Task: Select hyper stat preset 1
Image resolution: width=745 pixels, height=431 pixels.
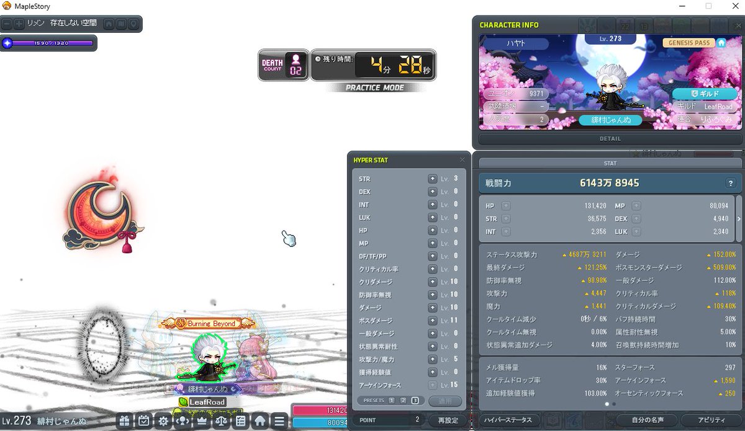Action: pyautogui.click(x=392, y=401)
